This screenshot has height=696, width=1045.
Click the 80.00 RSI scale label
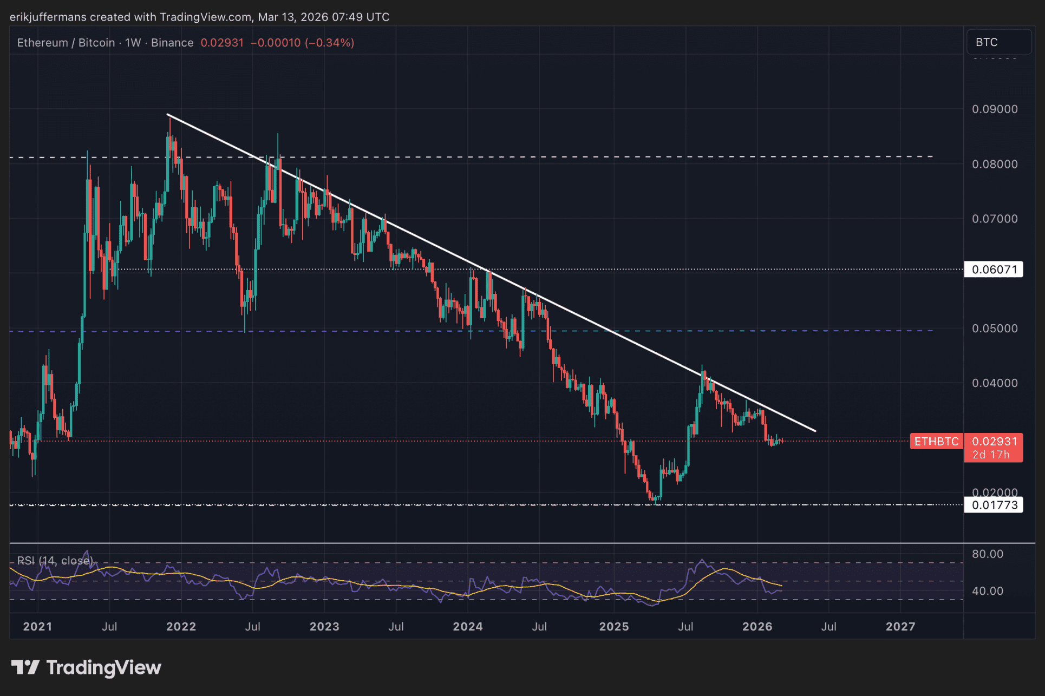(988, 554)
